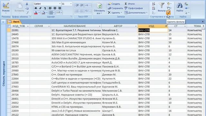Click the cell "99 советов по Linux"
206x116 pixels.
pyautogui.click(x=76, y=51)
